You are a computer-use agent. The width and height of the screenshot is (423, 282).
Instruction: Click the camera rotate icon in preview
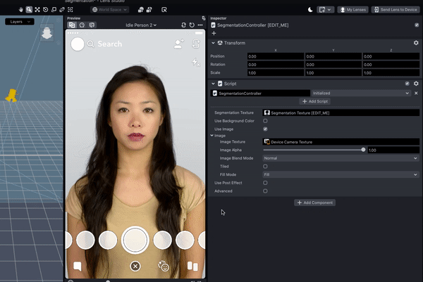click(x=196, y=44)
